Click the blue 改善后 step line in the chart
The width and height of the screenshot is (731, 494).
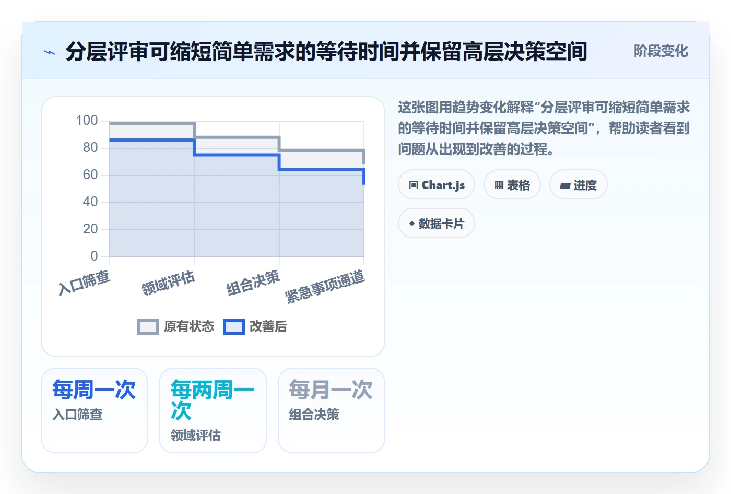pos(237,155)
